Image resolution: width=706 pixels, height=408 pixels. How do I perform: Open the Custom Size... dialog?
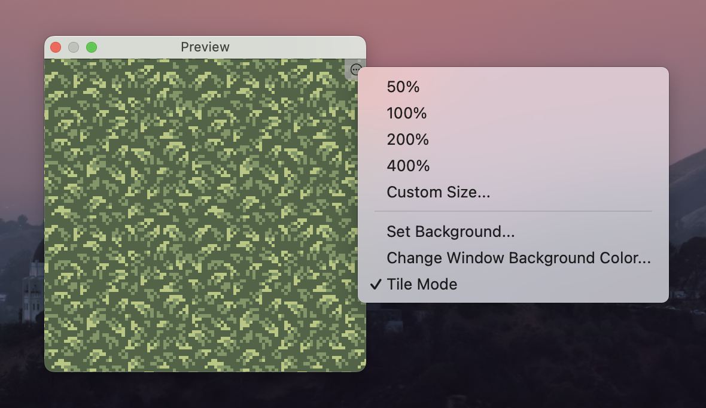(439, 192)
